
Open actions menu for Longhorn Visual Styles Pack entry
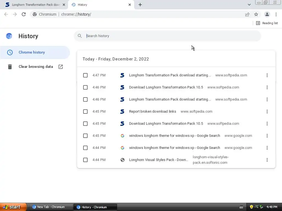point(267,160)
